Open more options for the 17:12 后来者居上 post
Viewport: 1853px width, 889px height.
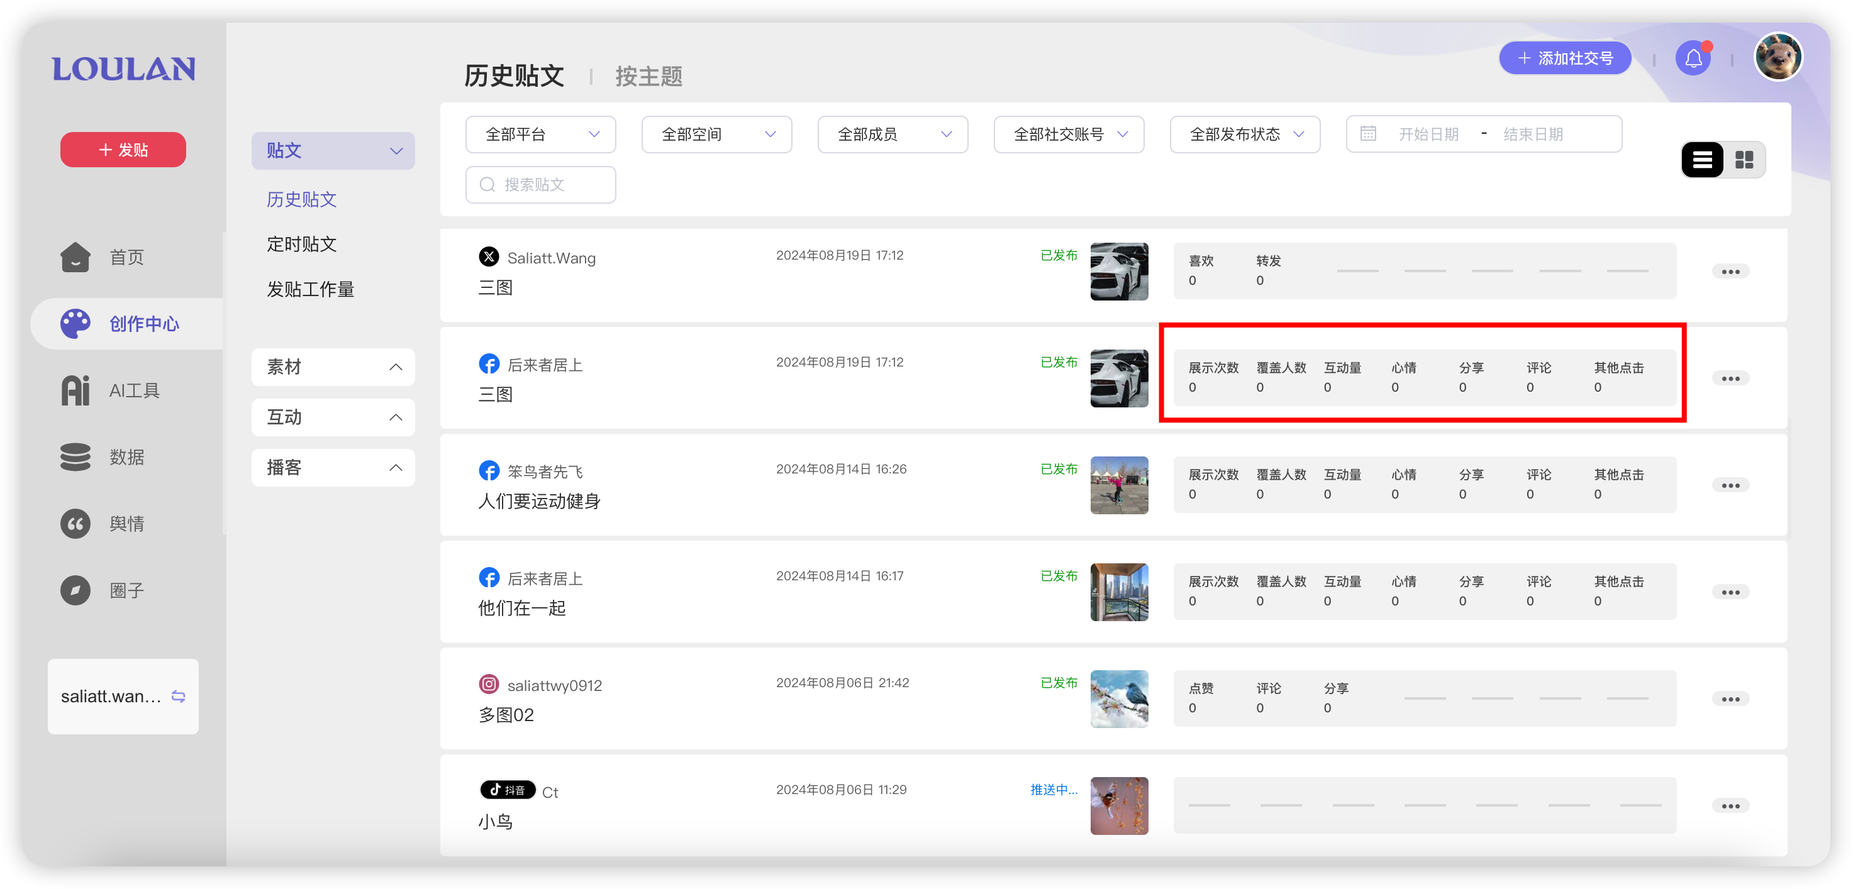click(1731, 378)
